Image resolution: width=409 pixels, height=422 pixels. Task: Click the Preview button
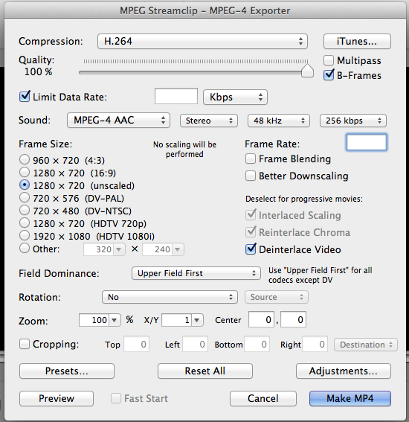click(x=57, y=399)
